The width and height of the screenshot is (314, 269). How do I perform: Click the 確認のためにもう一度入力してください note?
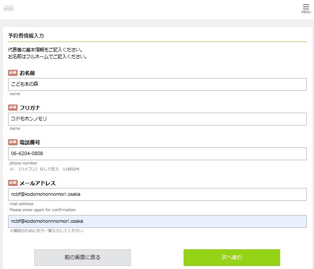[46, 231]
